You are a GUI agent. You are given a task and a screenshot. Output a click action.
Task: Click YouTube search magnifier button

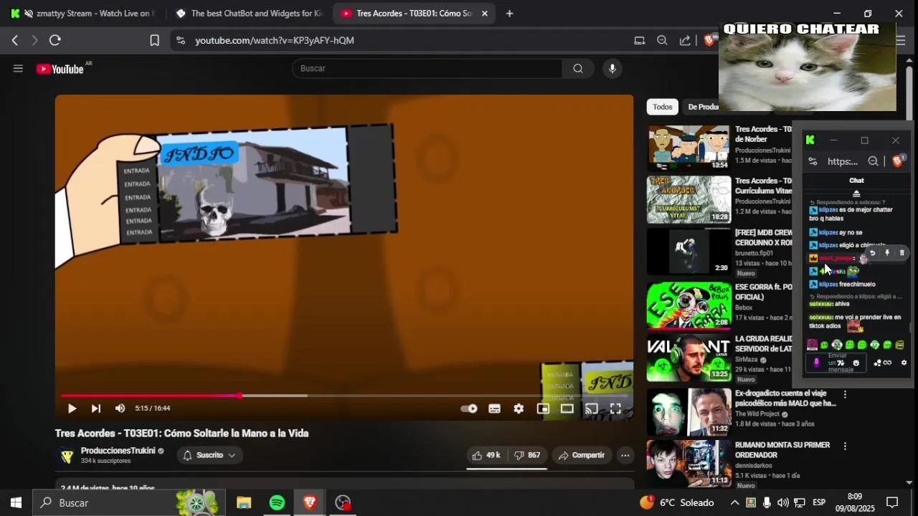coord(578,68)
